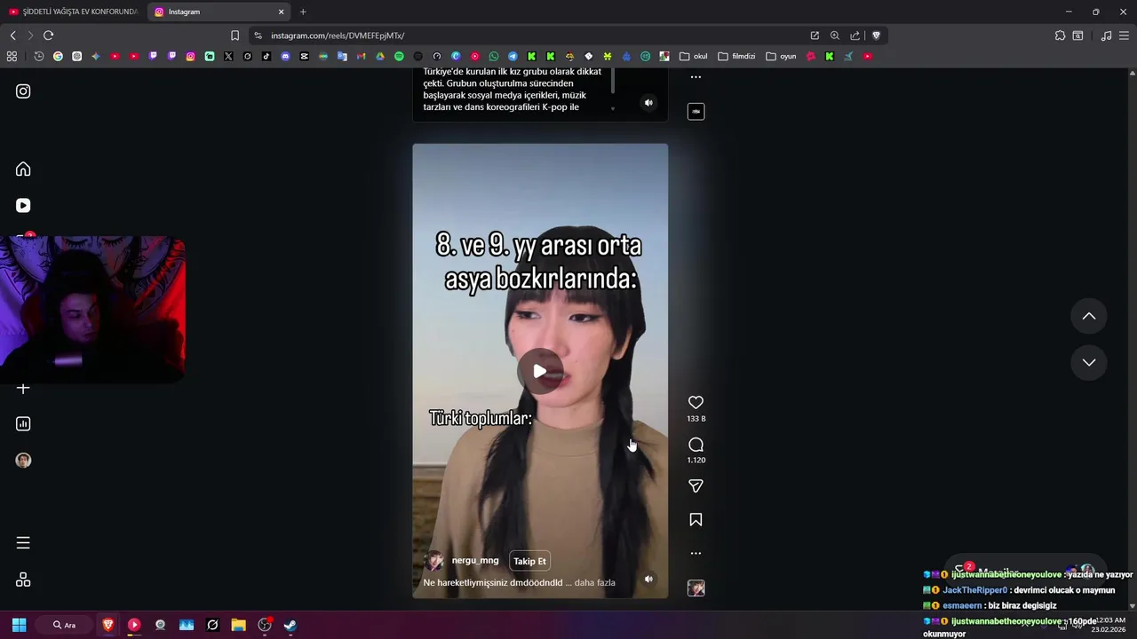Open the Google bookmark
The width and height of the screenshot is (1137, 639).
pos(58,56)
